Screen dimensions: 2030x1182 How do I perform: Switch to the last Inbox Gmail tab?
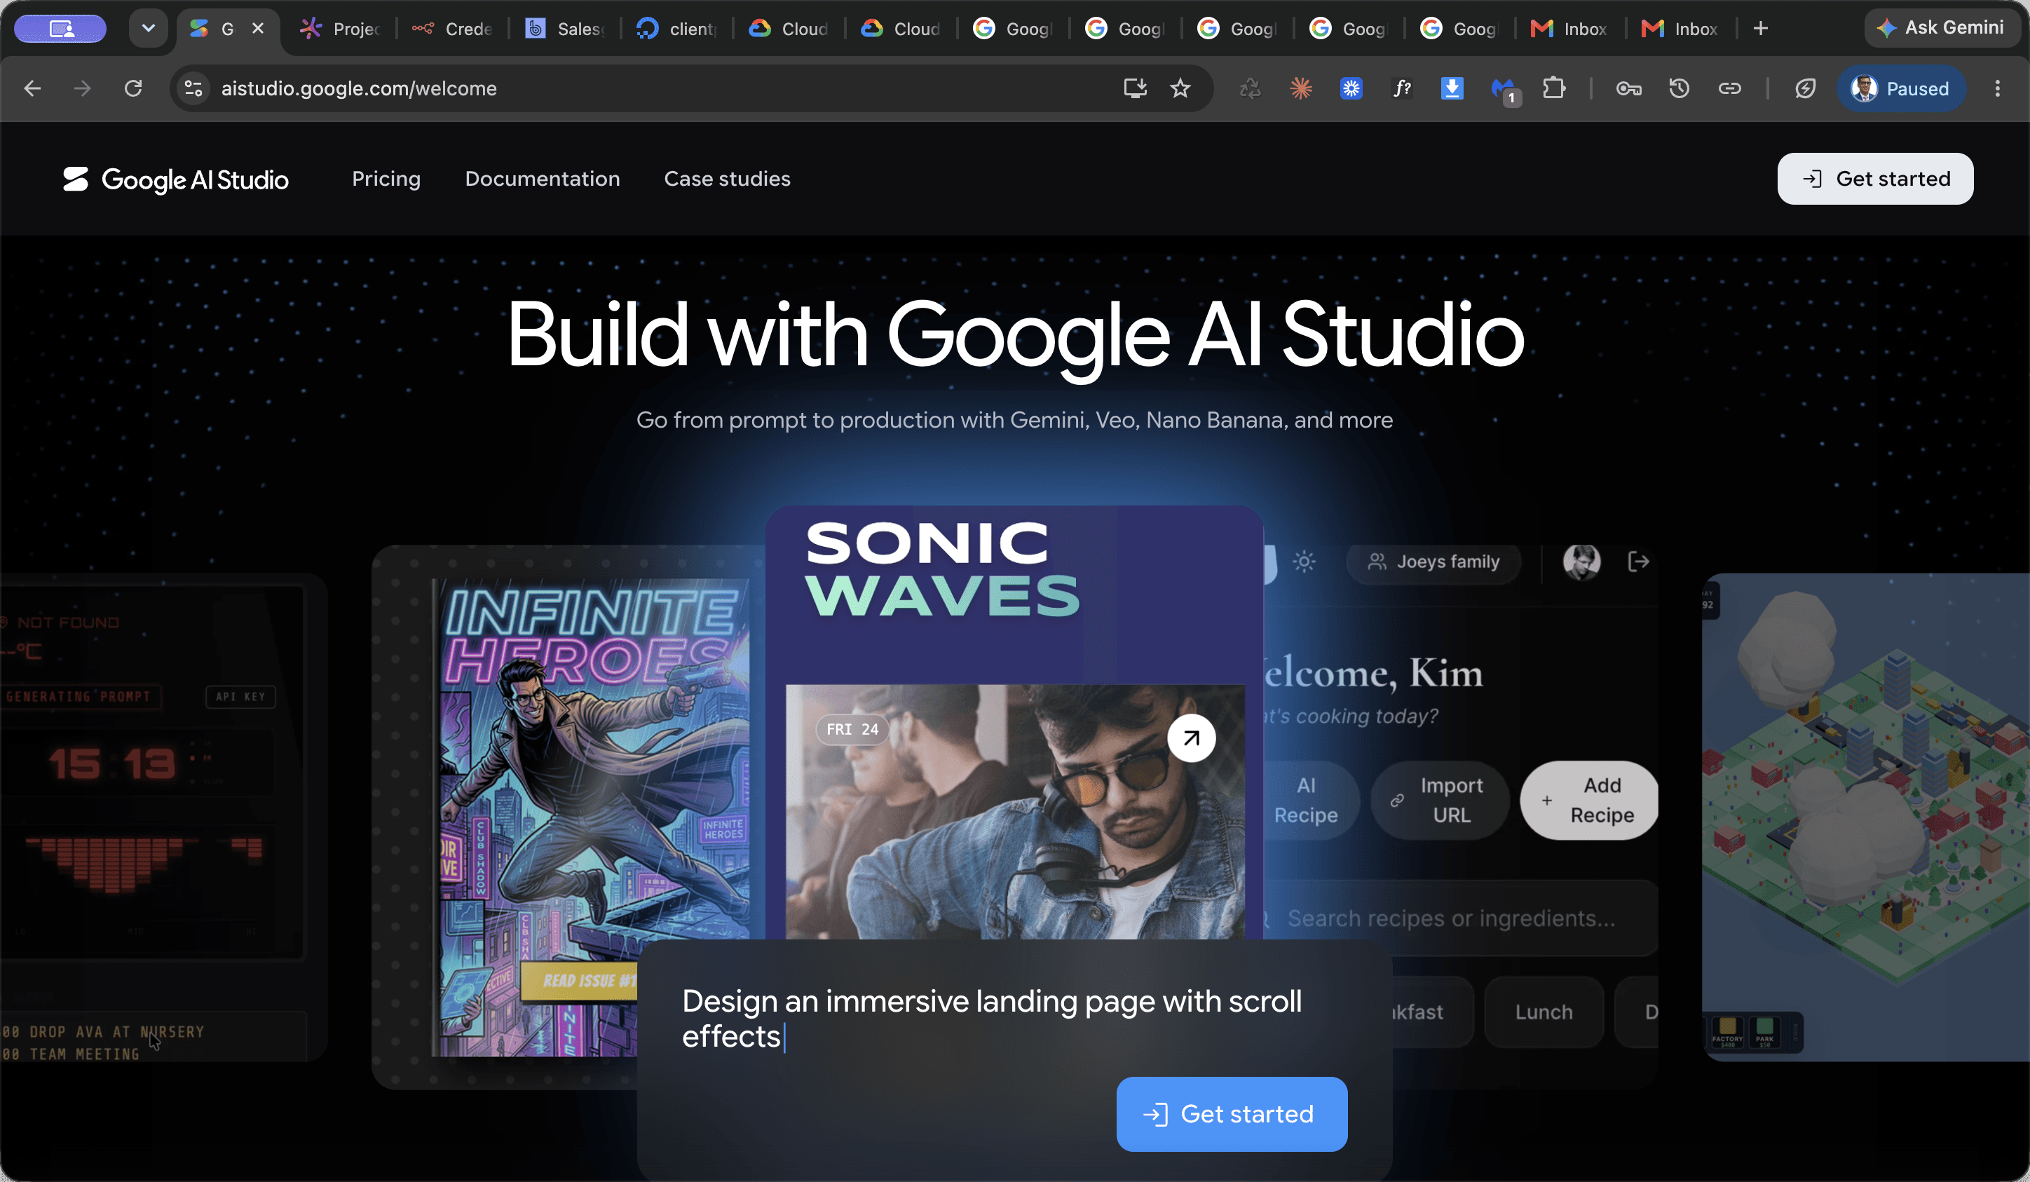[1681, 29]
